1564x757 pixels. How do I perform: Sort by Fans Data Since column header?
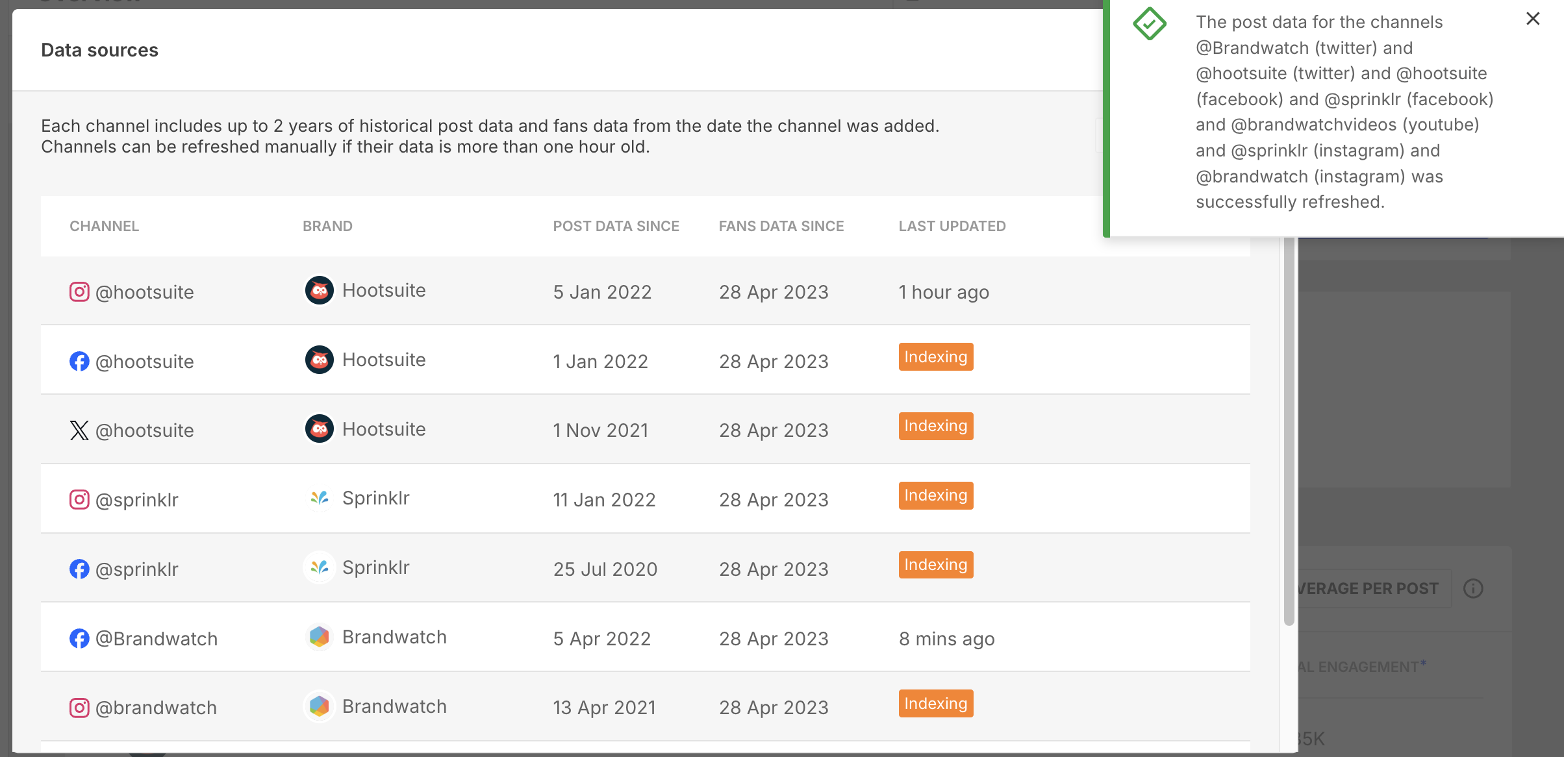click(x=781, y=226)
